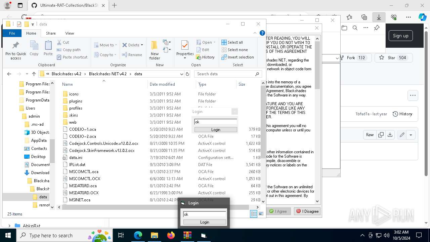Viewport: 430px width, 242px height.
Task: Refresh the data folder view
Action: tap(187, 74)
